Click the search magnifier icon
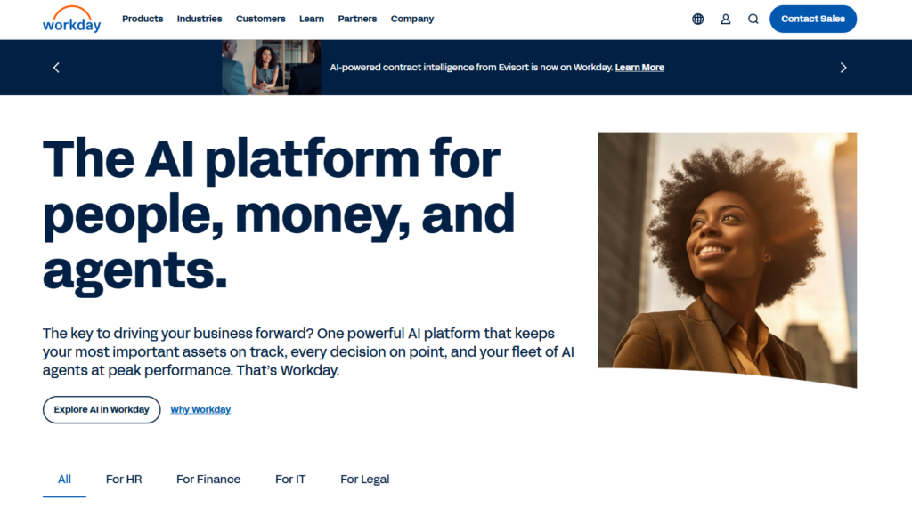The height and width of the screenshot is (508, 912). [x=753, y=20]
